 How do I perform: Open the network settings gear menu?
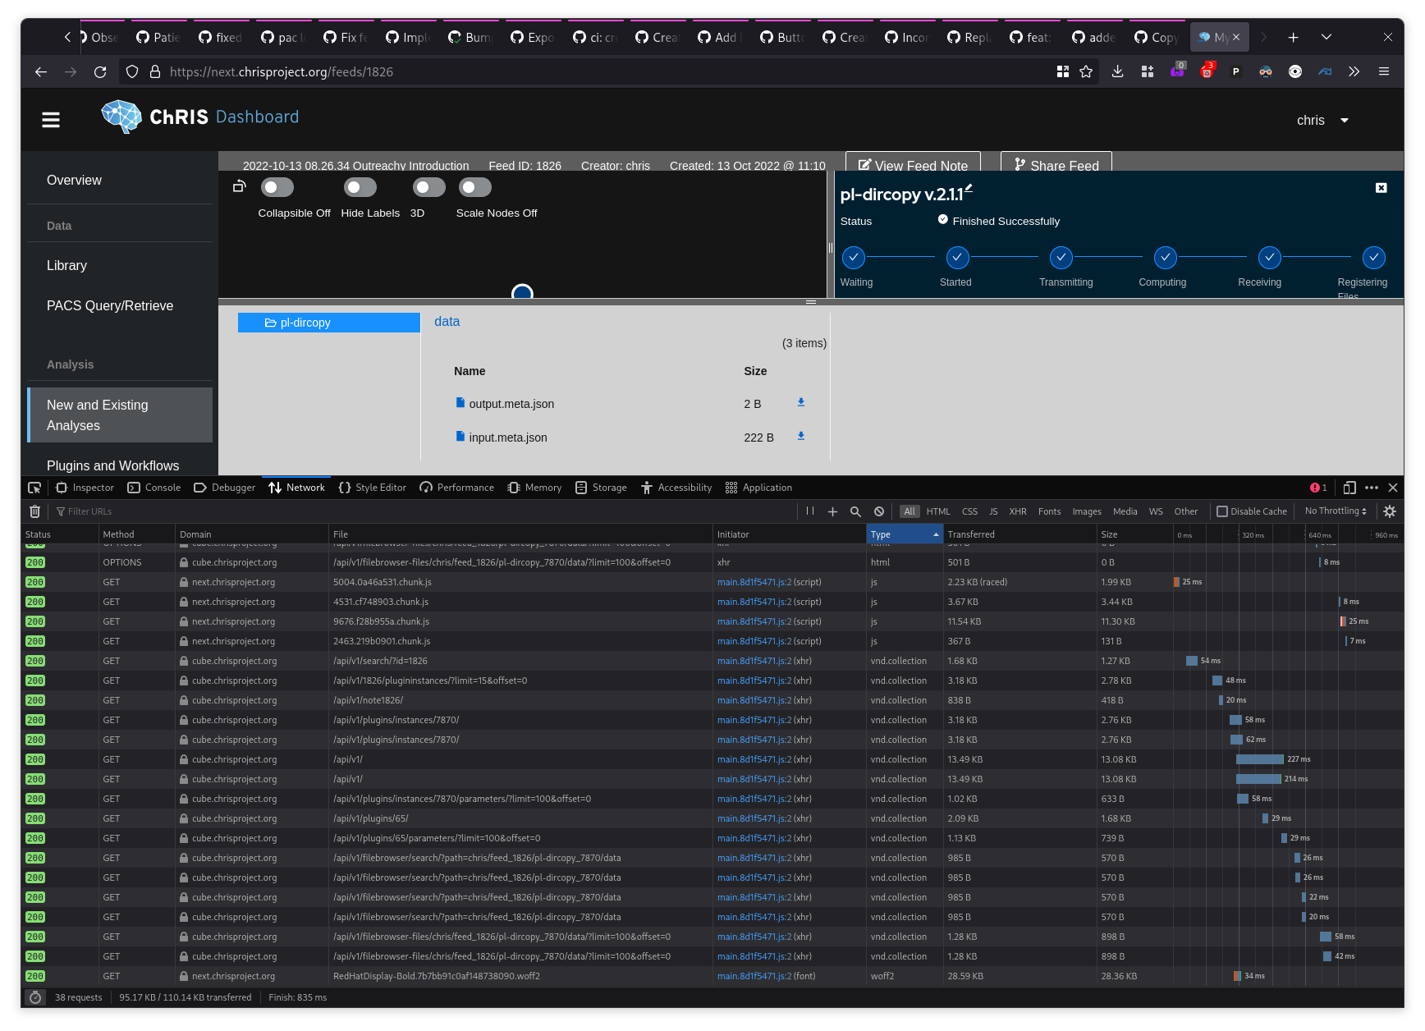[1390, 511]
